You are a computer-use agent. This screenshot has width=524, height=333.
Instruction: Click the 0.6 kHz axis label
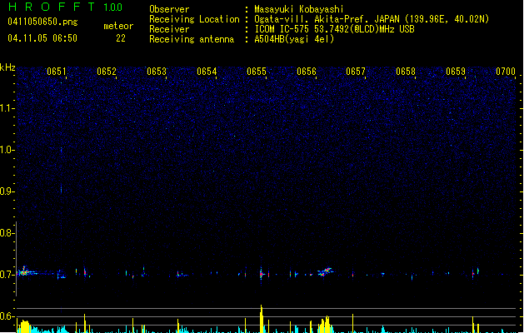click(x=7, y=316)
